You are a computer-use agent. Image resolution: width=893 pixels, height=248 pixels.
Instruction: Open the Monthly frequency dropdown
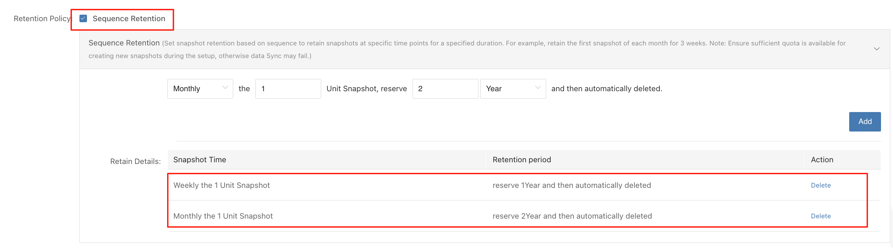tap(200, 89)
